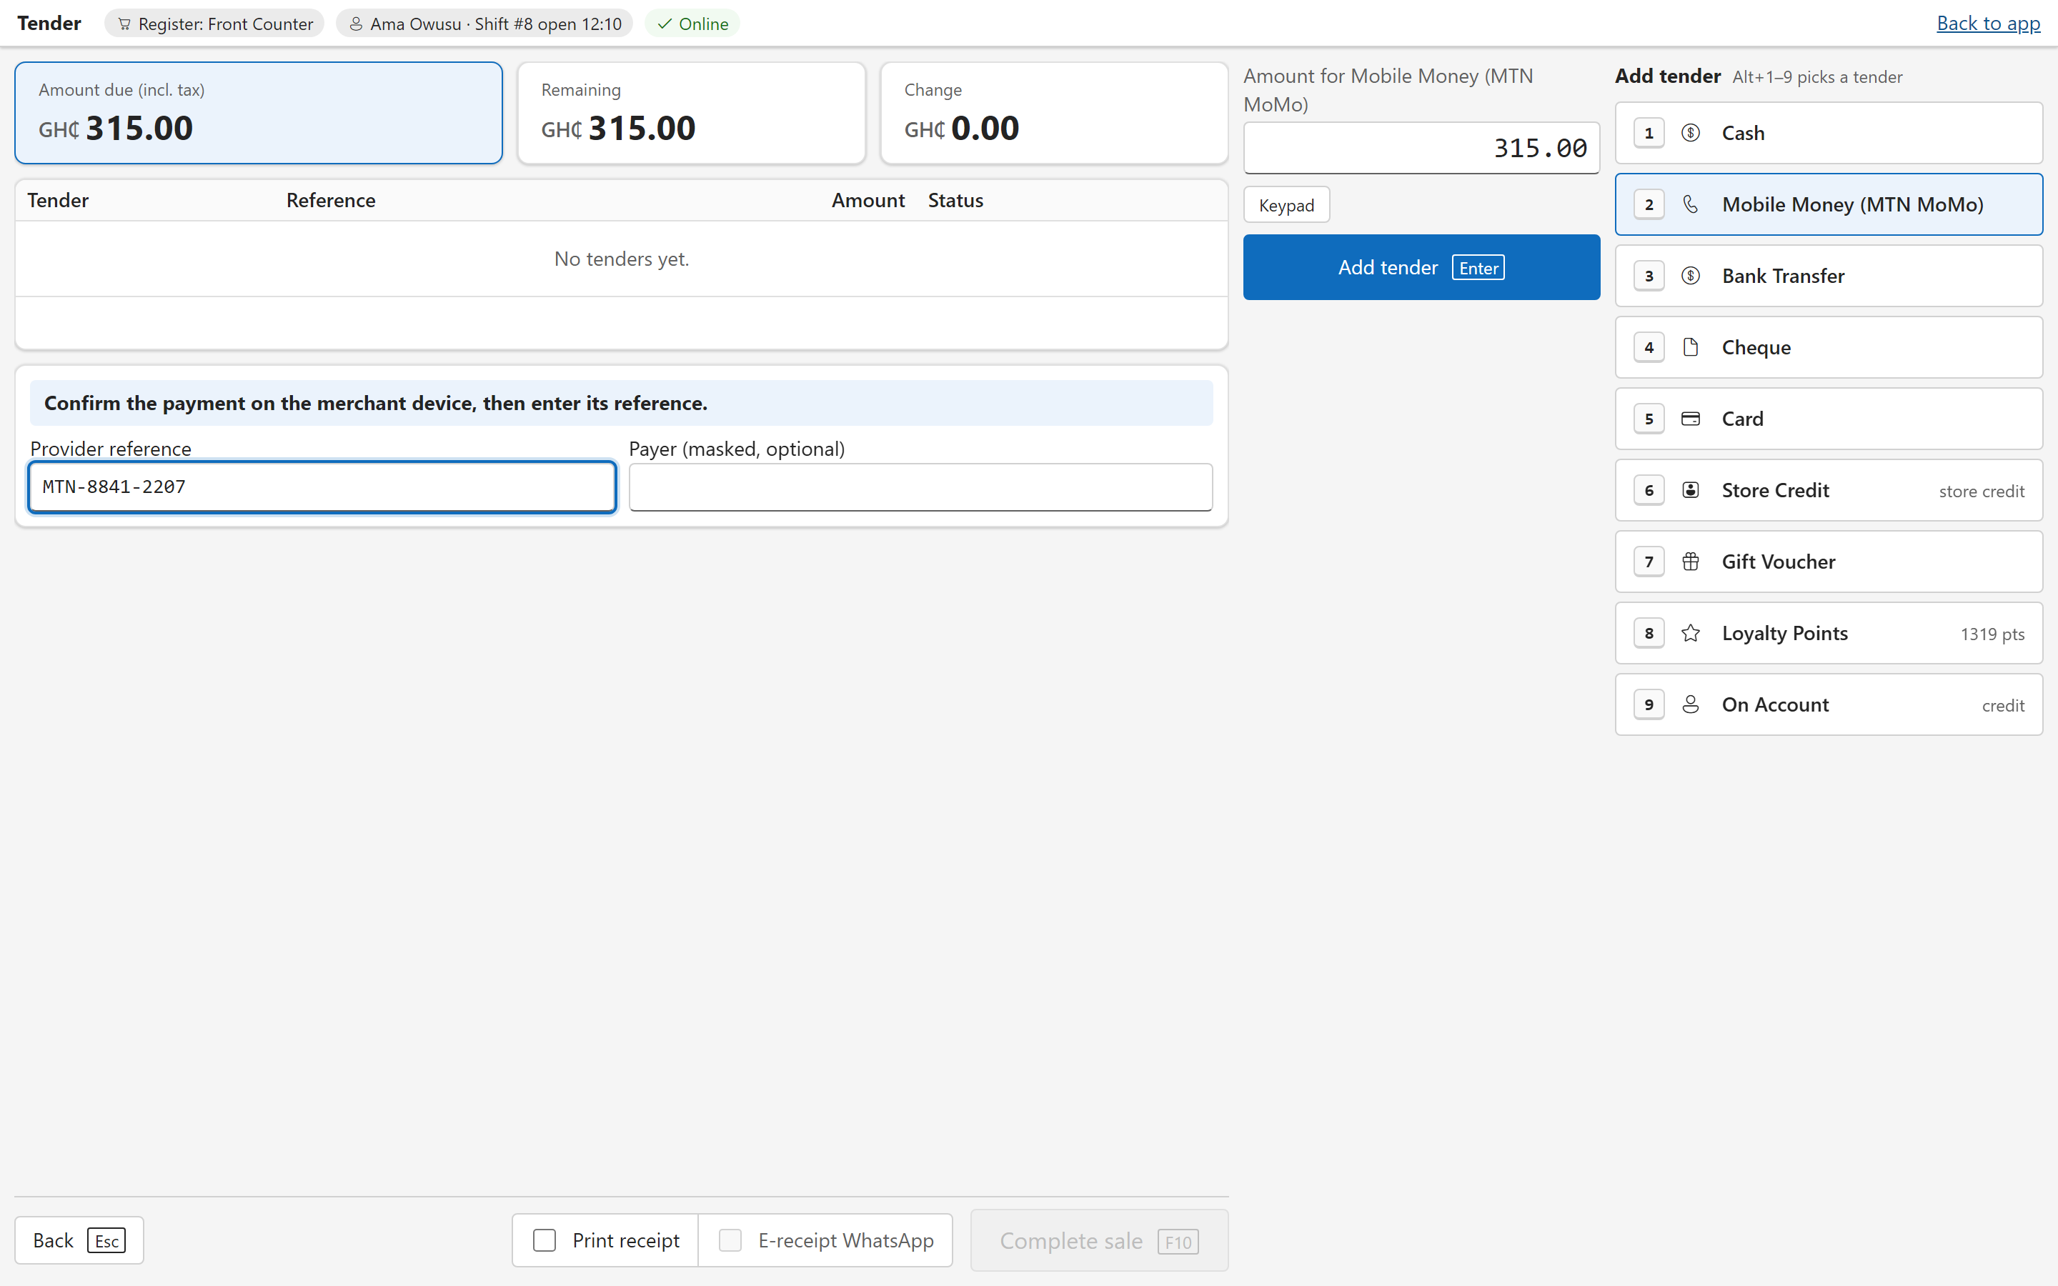Go back with the Back Esc button
This screenshot has height=1286, width=2058.
(79, 1240)
